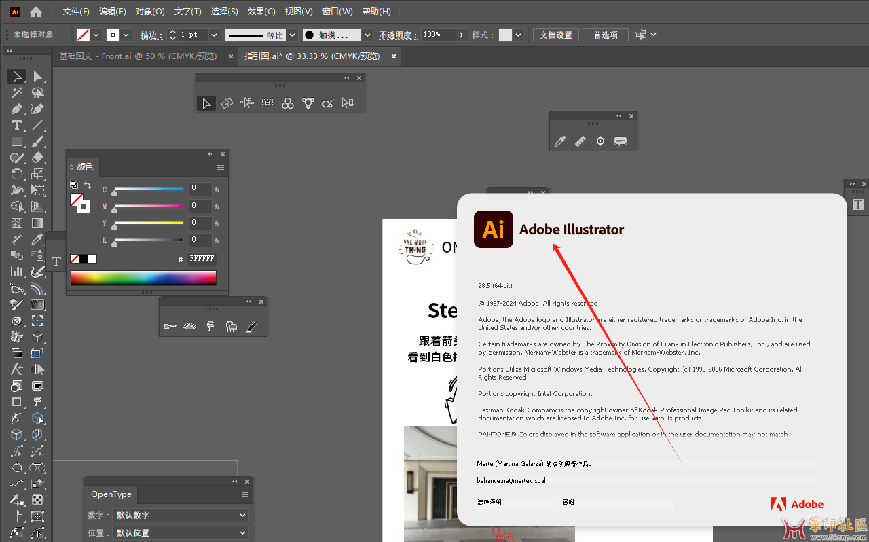Click the white swatch in the Color panel
This screenshot has width=869, height=542.
[x=92, y=259]
